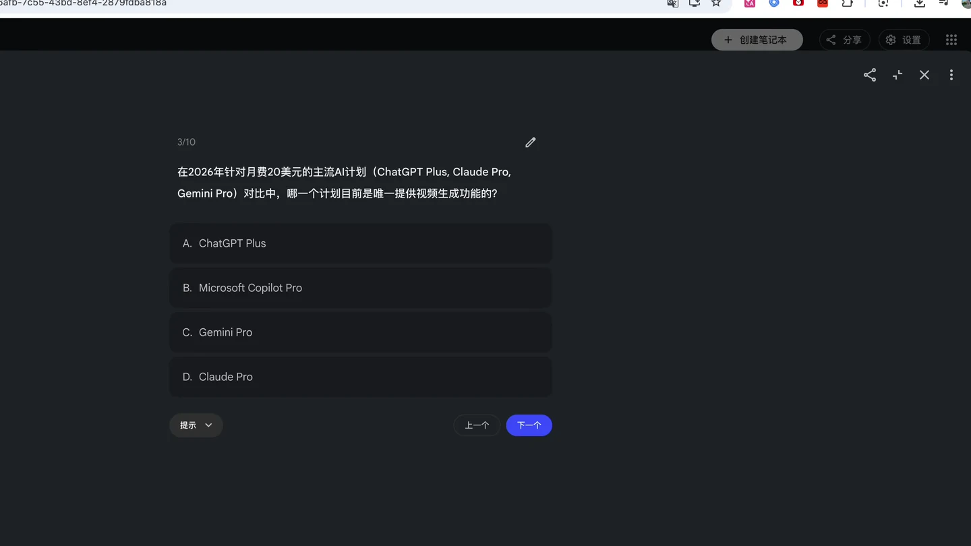This screenshot has width=971, height=546.
Task: Click the bookmark star in the address bar
Action: tap(716, 3)
